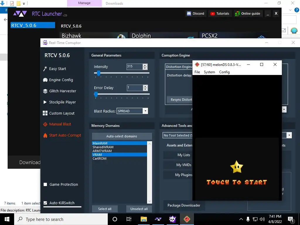Click Touch to Start in melonDS
300x225 pixels.
point(237,182)
